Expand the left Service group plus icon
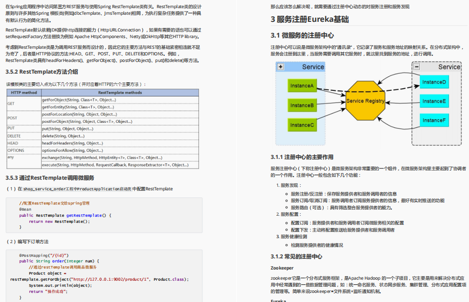This screenshot has width=469, height=302. [280, 67]
